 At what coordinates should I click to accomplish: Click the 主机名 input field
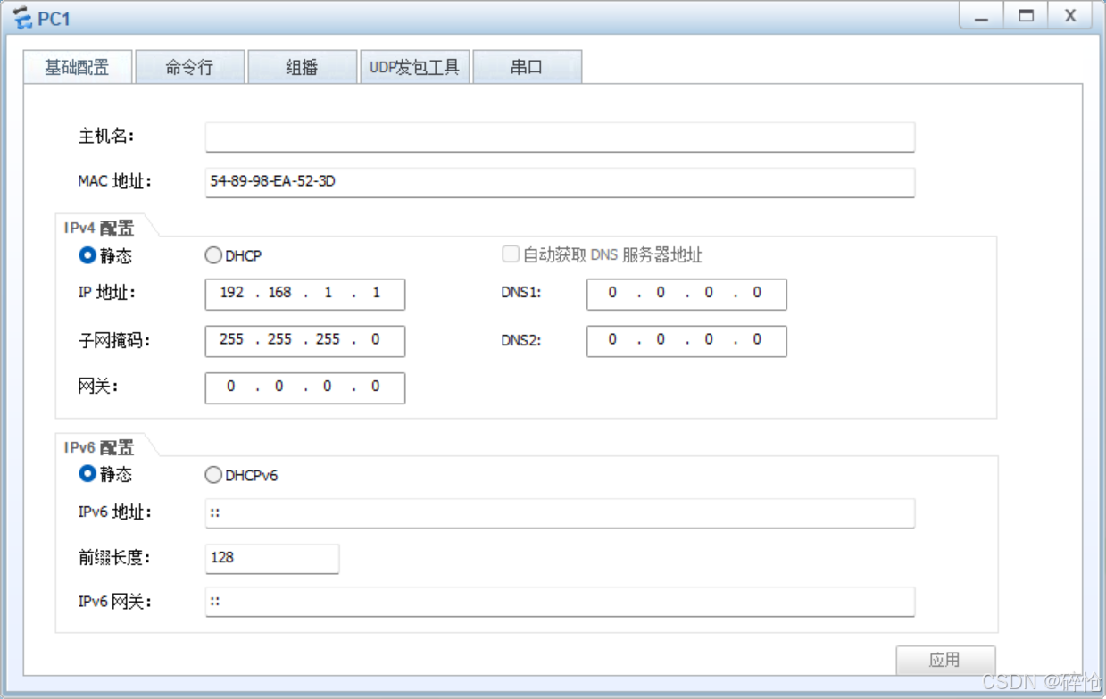(560, 137)
